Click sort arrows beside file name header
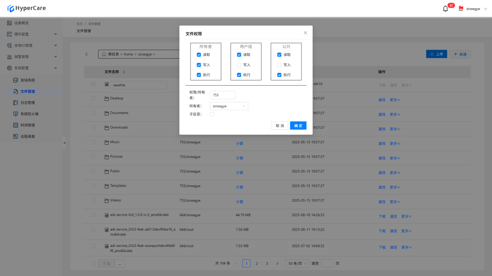The height and width of the screenshot is (276, 492). point(124,72)
